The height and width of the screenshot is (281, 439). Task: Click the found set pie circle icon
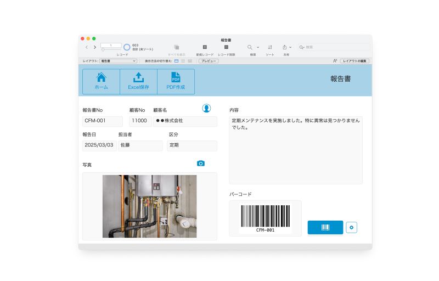127,47
